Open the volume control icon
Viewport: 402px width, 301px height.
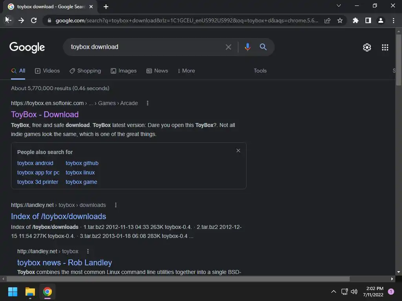click(354, 292)
